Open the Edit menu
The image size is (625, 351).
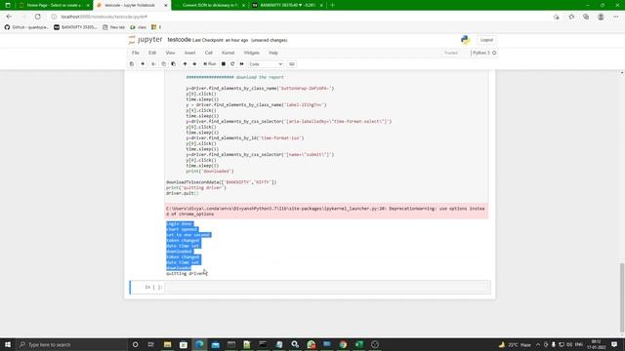[x=152, y=53]
